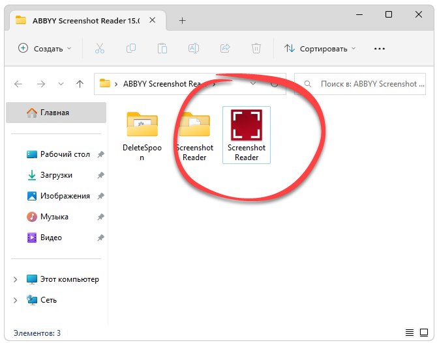Screen dimensions: 437x343
Task: Click the Share icon in toolbar
Action: point(225,48)
